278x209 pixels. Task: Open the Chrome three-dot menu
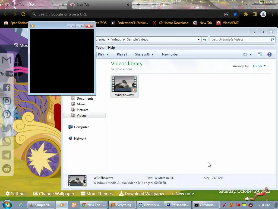click(272, 14)
